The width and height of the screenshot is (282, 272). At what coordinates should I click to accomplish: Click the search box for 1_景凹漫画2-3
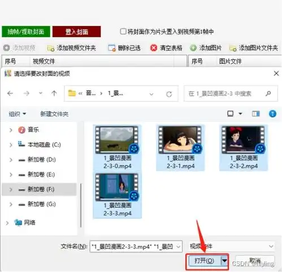pos(231,94)
